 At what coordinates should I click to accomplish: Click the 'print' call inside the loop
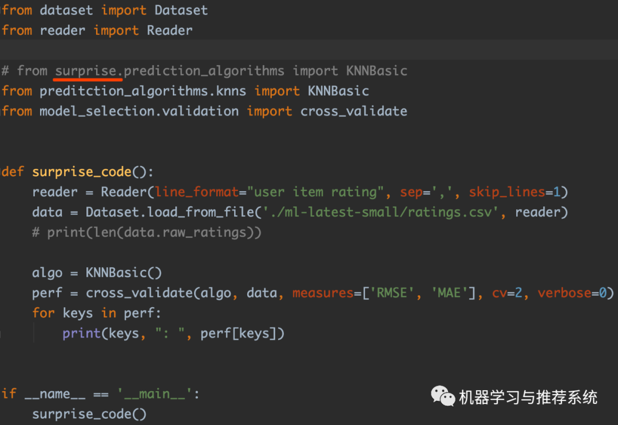point(82,333)
